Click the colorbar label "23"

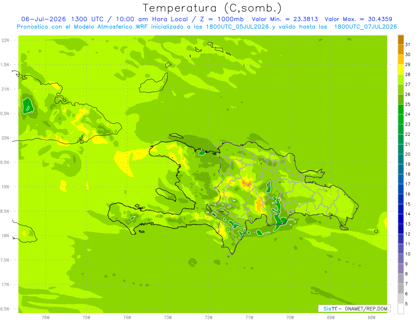408,124
